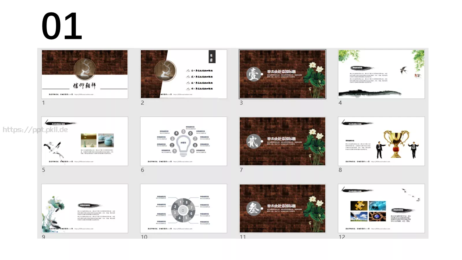Open slide 10 circular numbered diagram
This screenshot has height=260, width=462.
point(184,208)
